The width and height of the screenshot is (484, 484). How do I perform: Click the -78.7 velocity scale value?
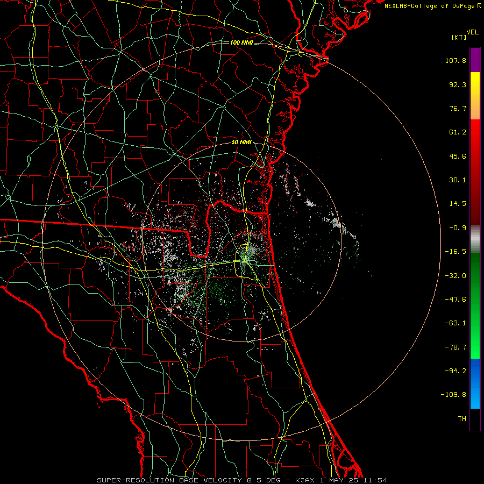coord(455,347)
